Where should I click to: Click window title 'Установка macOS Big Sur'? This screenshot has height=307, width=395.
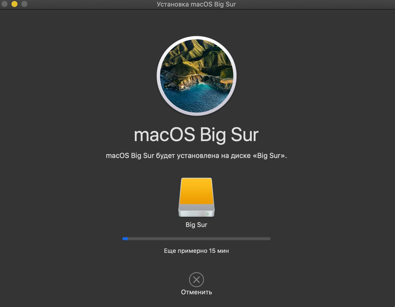[196, 4]
